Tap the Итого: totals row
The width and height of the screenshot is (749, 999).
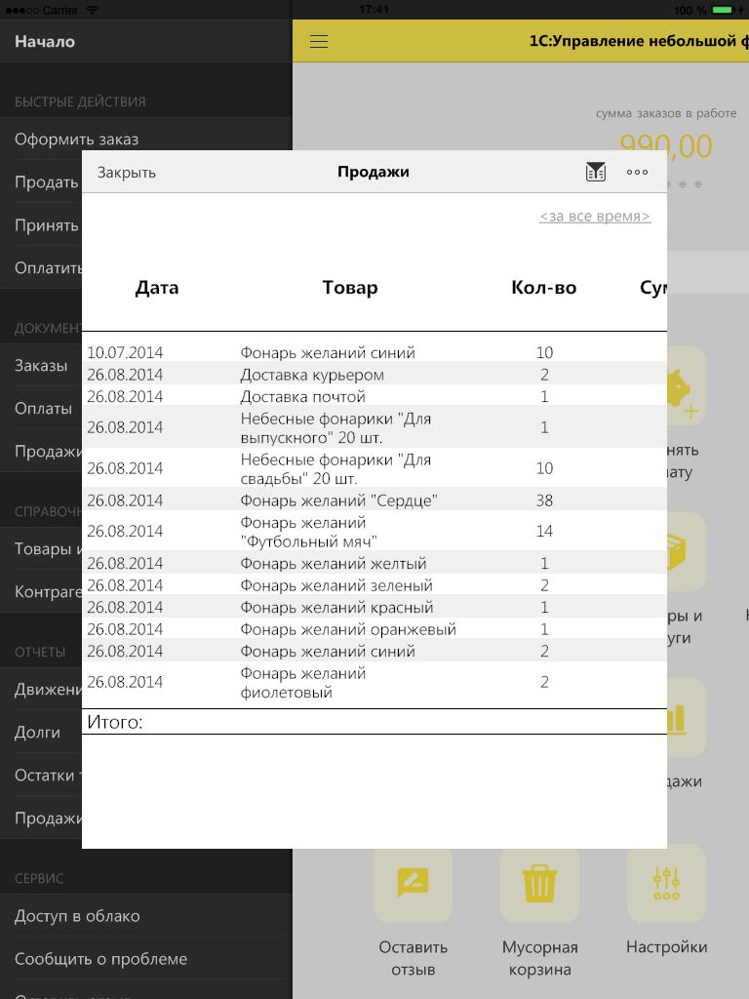click(x=374, y=722)
